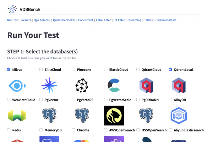Click the Pinecone logo image

pyautogui.click(x=82, y=85)
